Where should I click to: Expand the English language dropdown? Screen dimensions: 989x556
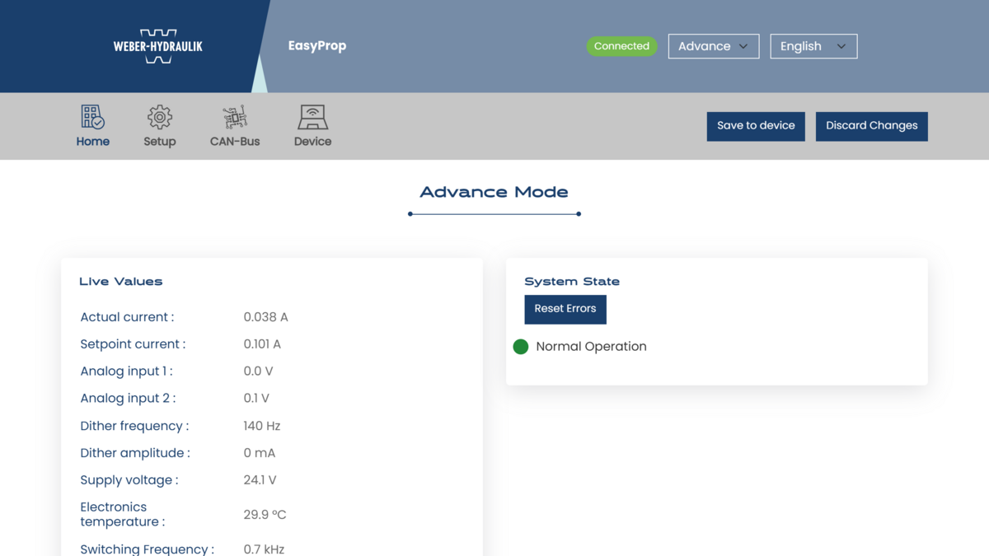[x=813, y=46]
